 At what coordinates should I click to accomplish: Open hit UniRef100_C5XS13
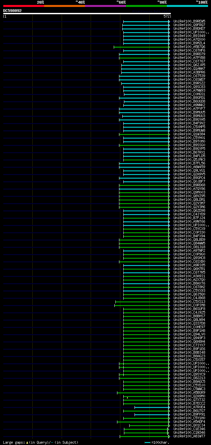(189, 301)
